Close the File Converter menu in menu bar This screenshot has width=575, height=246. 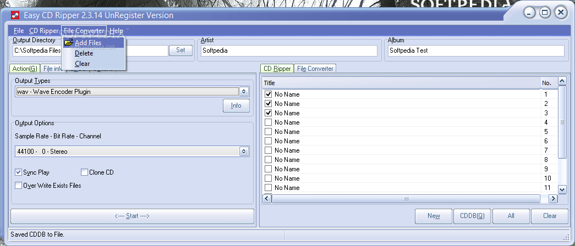pyautogui.click(x=84, y=31)
